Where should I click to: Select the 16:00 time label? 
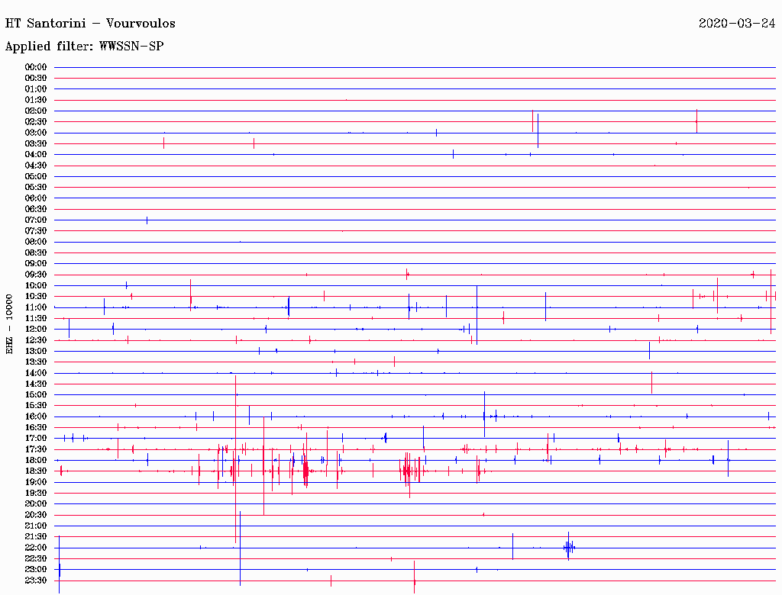coord(36,416)
